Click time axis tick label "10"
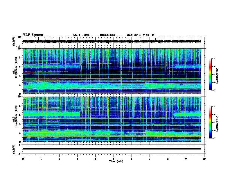This screenshot has height=178, width=230. (x=204, y=159)
